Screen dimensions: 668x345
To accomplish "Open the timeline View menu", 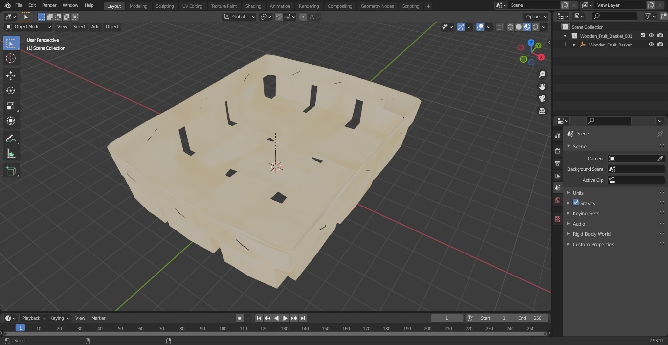I will pos(80,318).
